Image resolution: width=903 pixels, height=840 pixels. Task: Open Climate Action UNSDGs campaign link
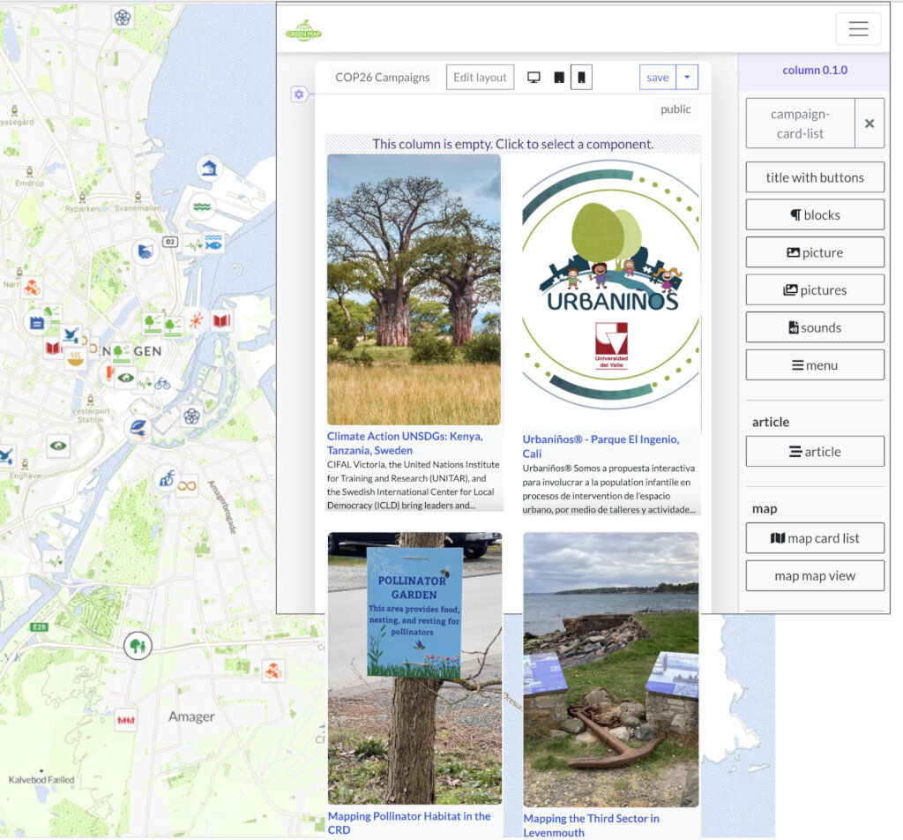[405, 443]
